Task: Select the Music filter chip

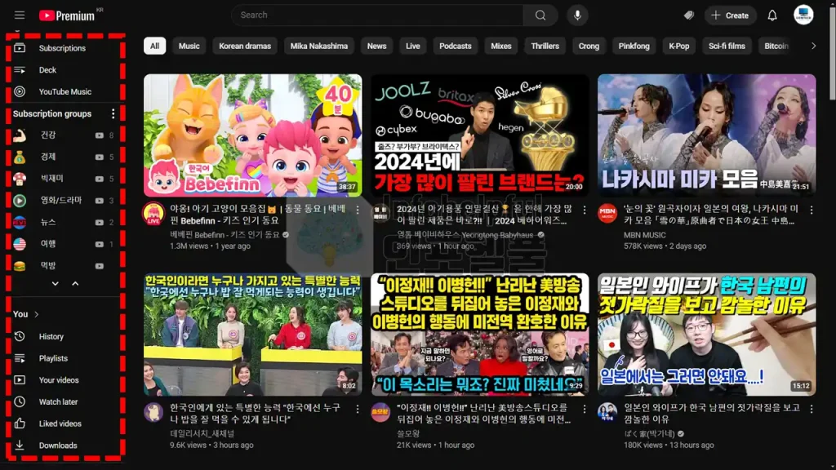Action: pyautogui.click(x=189, y=46)
